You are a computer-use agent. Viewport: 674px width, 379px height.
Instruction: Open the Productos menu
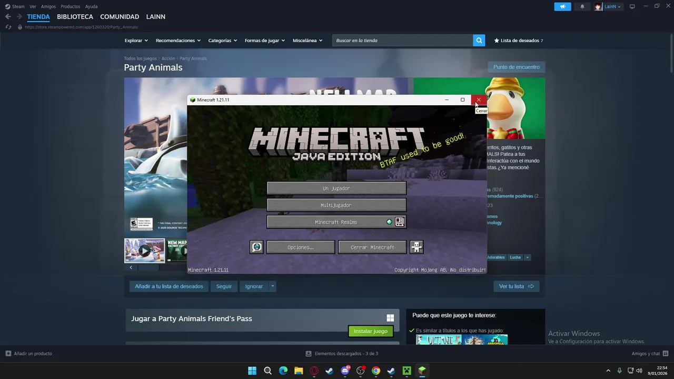71,6
